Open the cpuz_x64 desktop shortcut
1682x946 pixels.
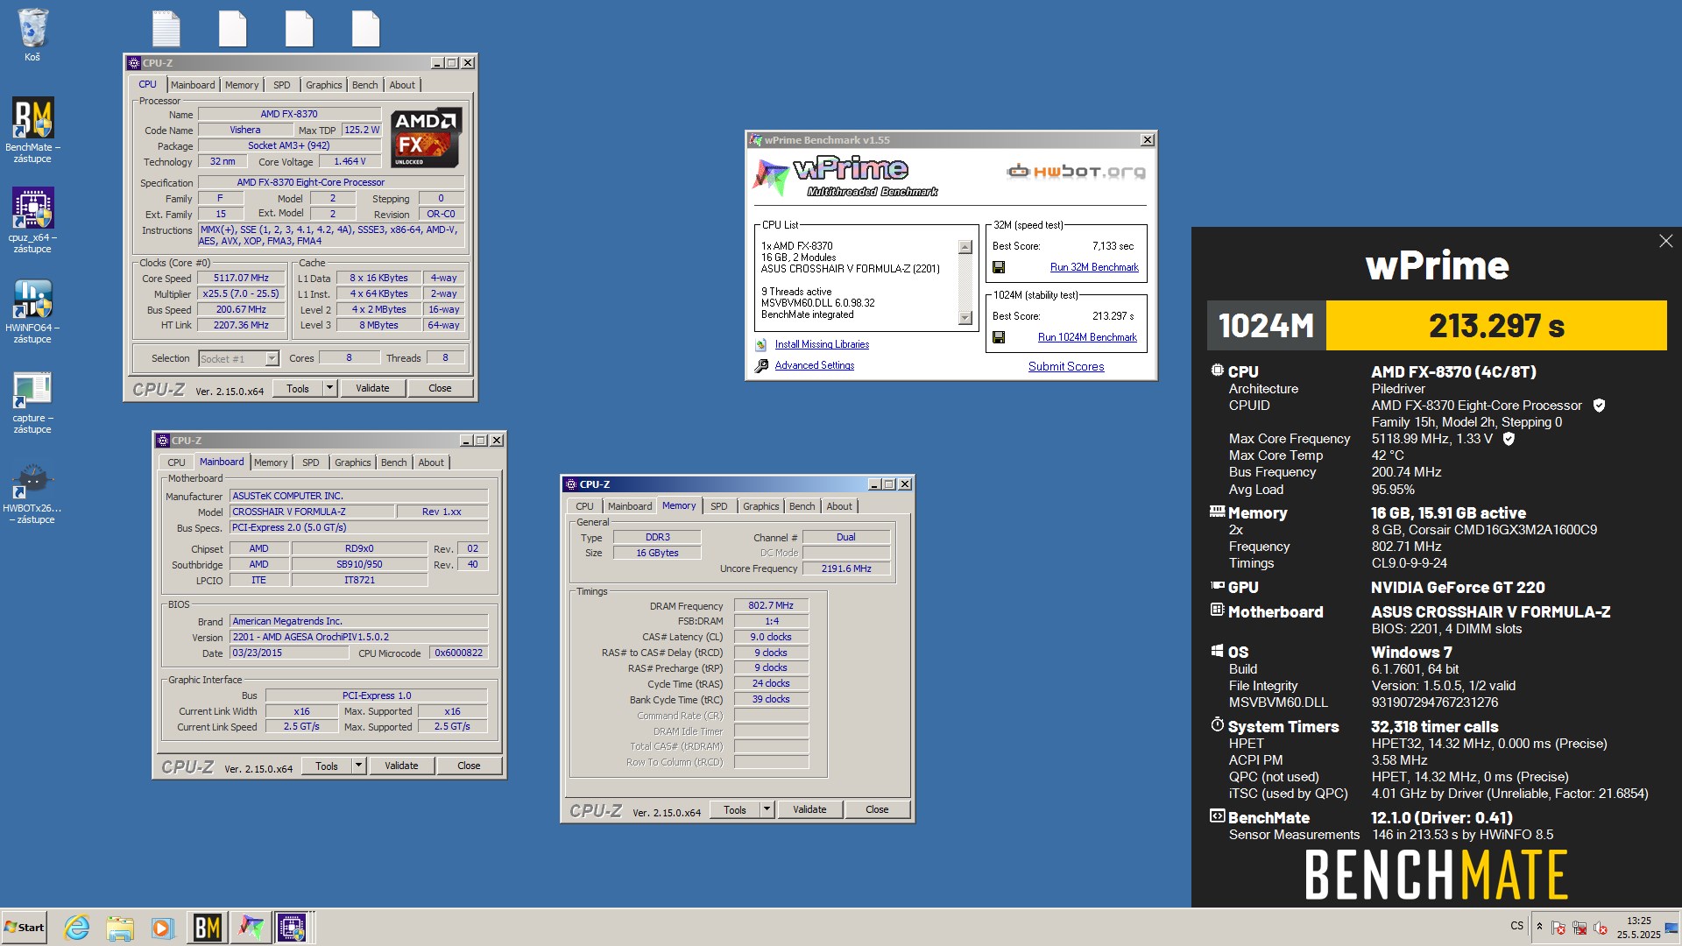point(32,219)
